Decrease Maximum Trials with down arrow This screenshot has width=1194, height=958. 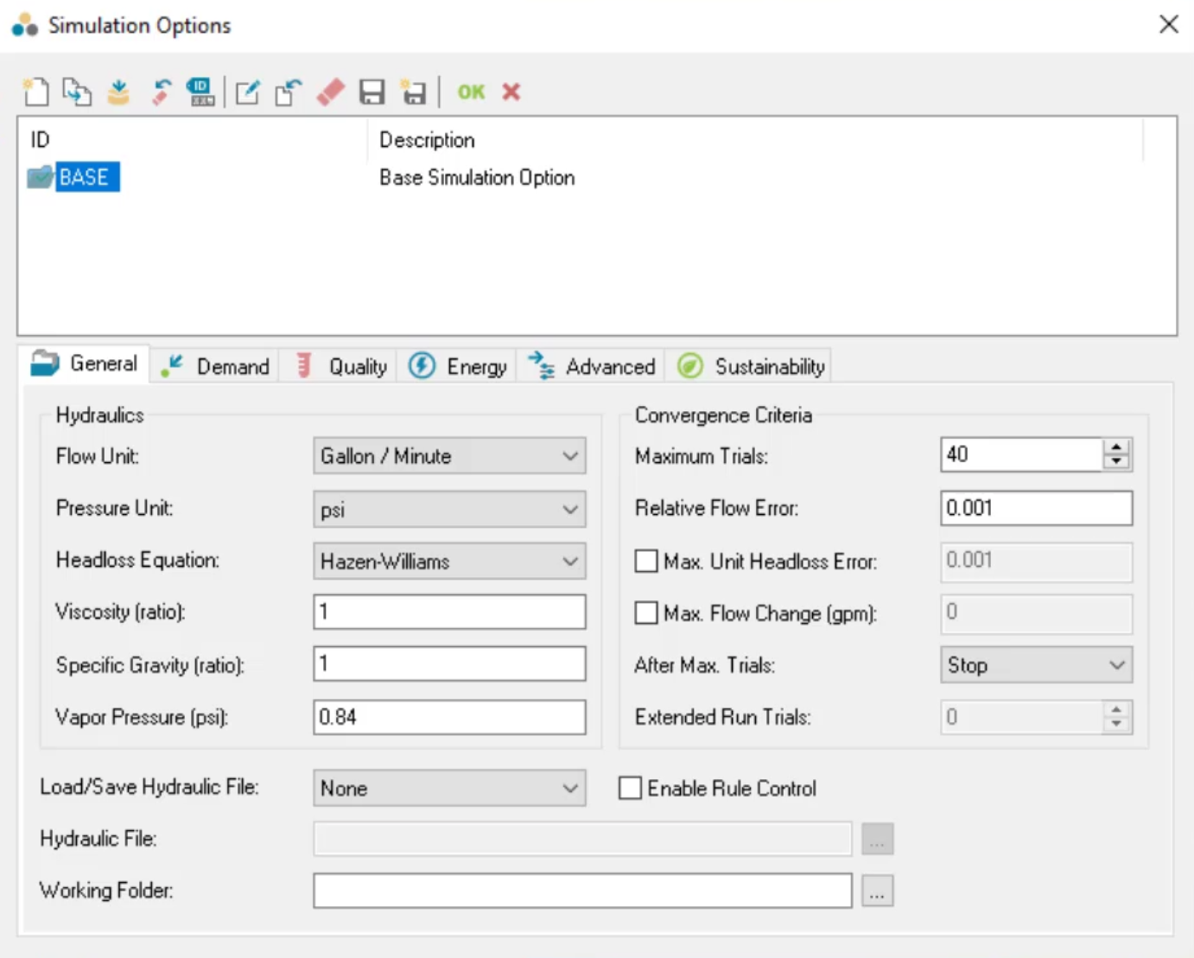point(1116,462)
